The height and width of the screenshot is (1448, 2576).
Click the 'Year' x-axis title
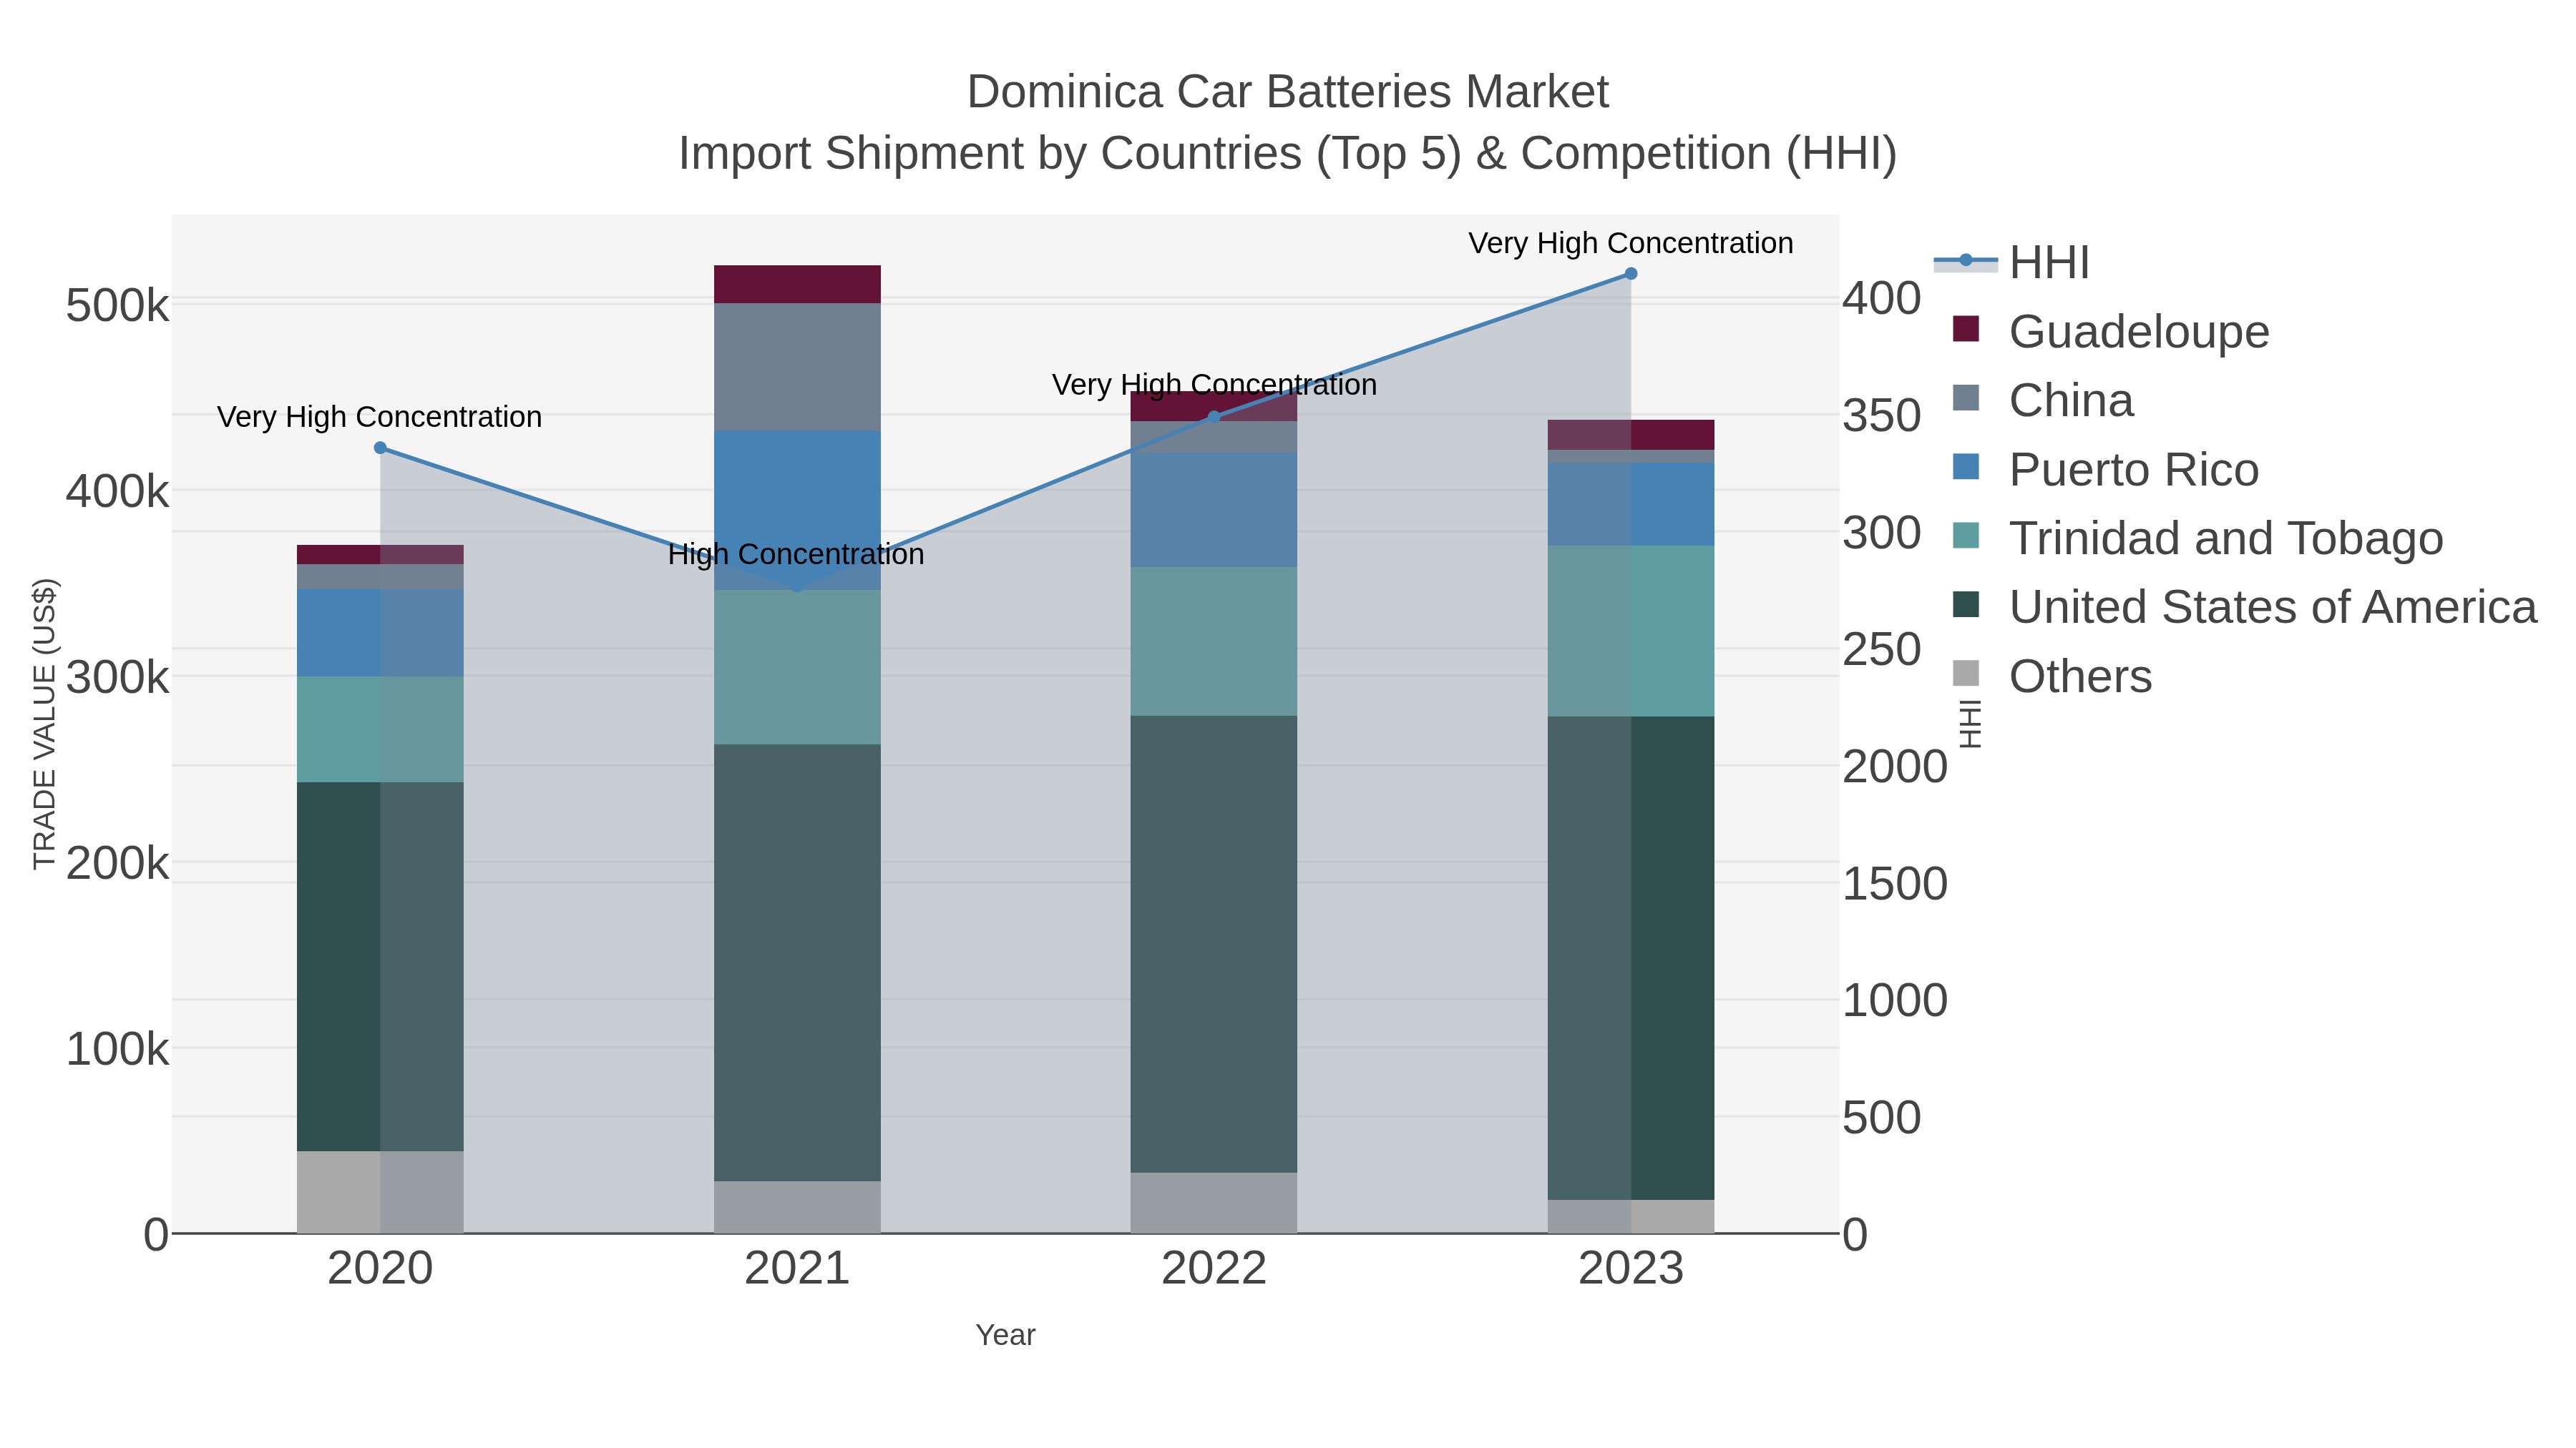coord(1005,1335)
